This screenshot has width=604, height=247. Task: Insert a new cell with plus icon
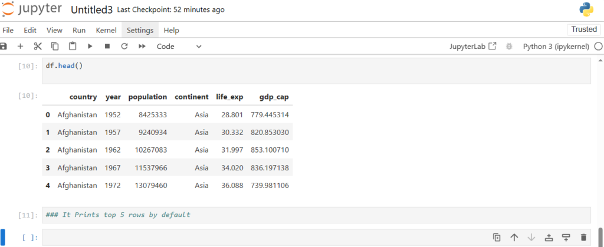tap(20, 46)
